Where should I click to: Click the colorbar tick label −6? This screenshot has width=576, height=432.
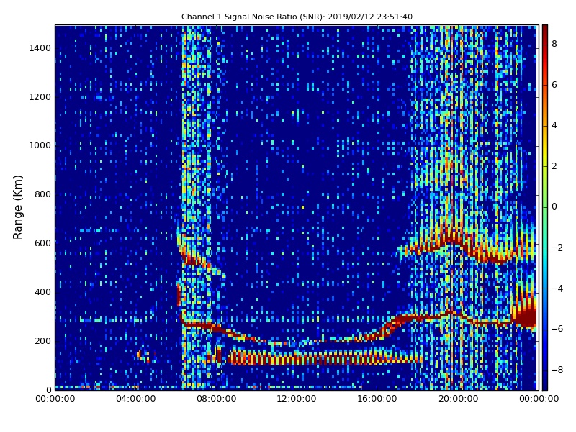point(557,329)
